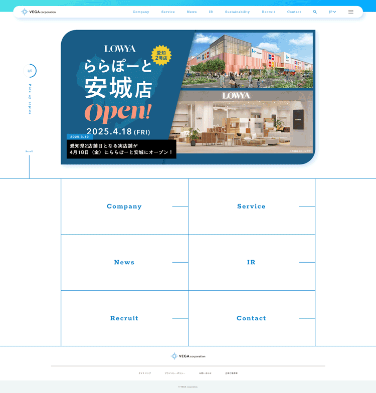
Task: Open the お問い合わせ footer link
Action: coord(206,373)
